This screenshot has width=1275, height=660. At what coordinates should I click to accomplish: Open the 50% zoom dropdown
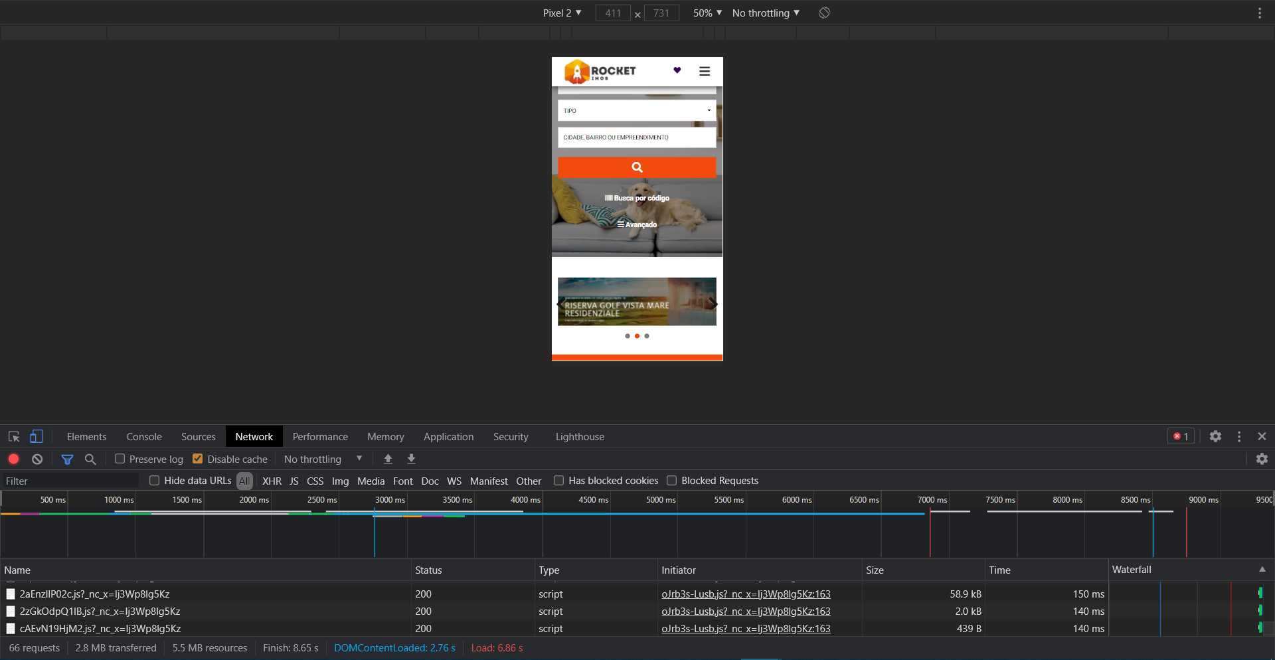point(707,13)
